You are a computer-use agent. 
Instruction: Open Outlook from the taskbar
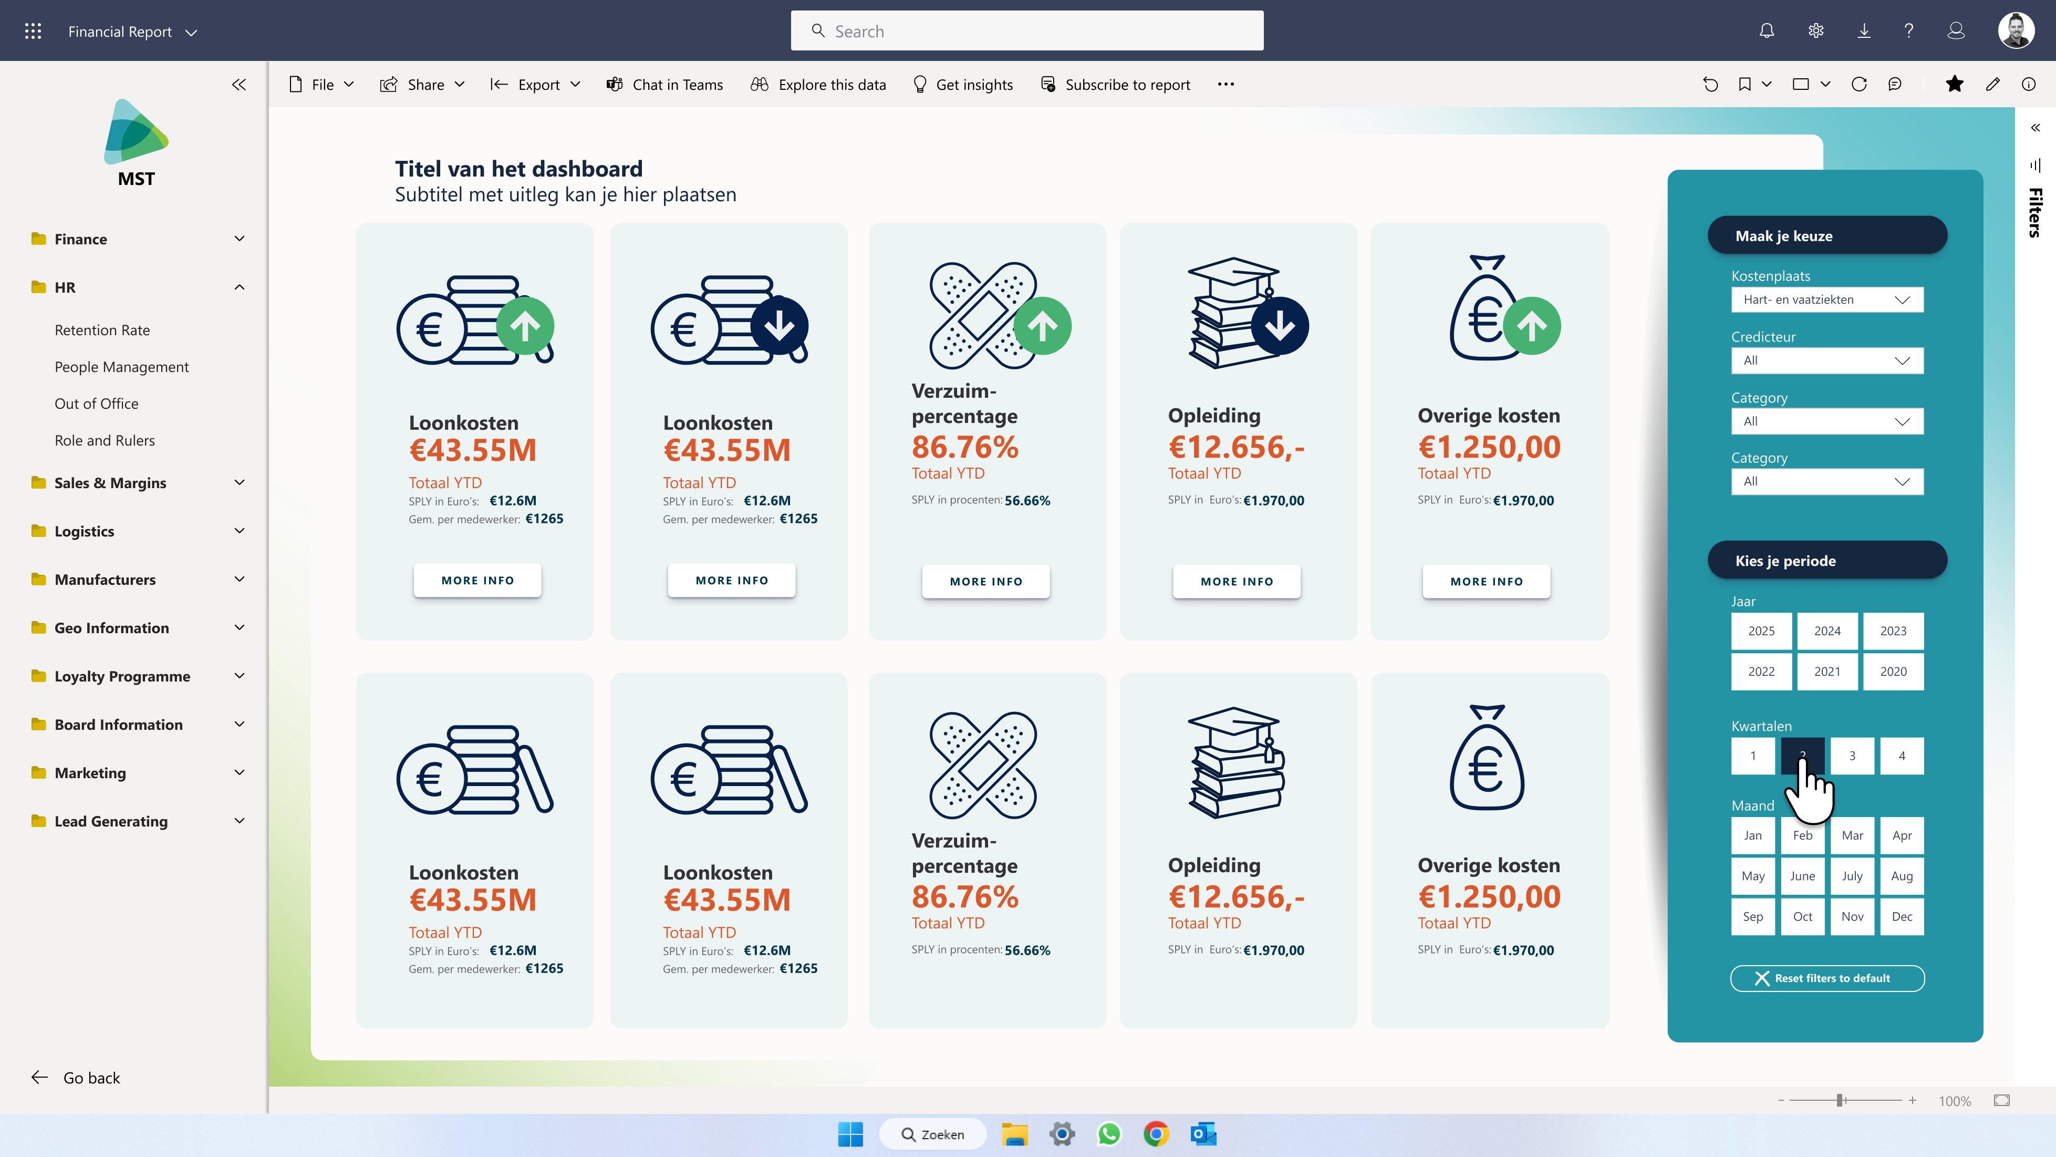coord(1203,1134)
